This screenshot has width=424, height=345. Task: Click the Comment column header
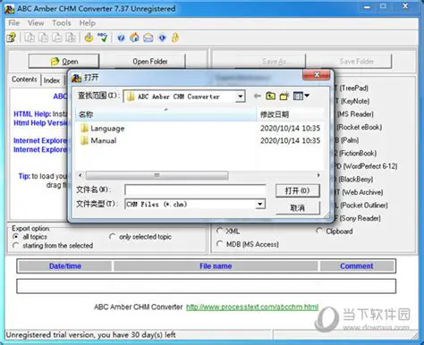tap(357, 266)
